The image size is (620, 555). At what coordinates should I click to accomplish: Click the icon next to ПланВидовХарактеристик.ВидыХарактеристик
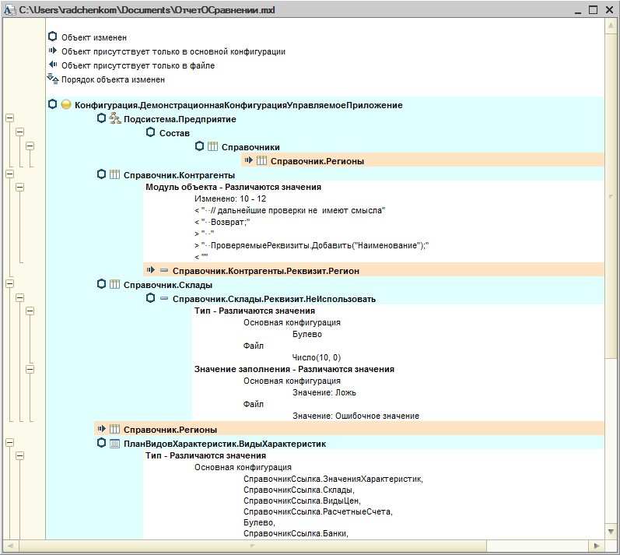pyautogui.click(x=114, y=444)
